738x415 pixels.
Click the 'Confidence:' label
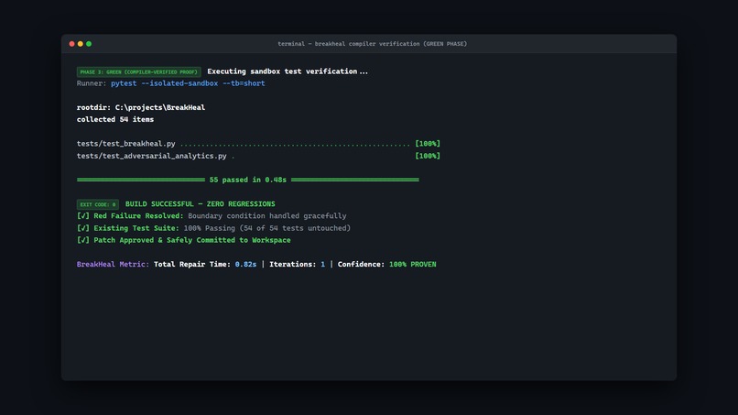tap(361, 264)
